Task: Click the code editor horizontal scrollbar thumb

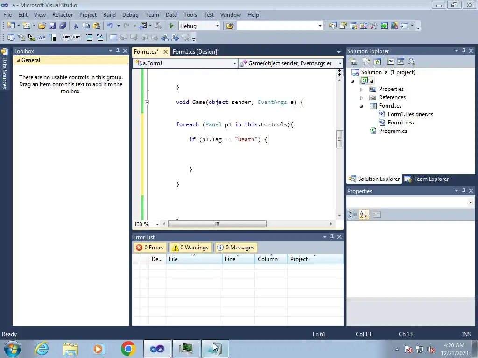Action: click(217, 224)
